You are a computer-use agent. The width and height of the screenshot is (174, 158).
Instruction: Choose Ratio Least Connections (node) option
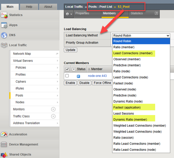tap(141, 150)
